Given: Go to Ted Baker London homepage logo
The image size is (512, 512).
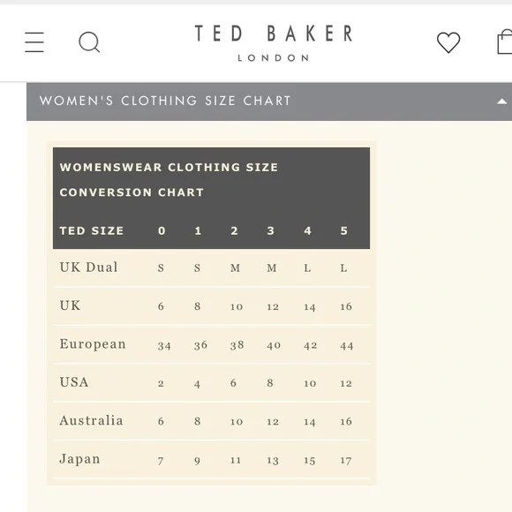Looking at the screenshot, I should click(274, 42).
